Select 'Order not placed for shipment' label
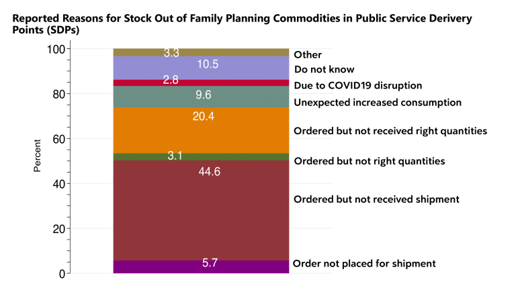The width and height of the screenshot is (516, 290). tap(364, 263)
